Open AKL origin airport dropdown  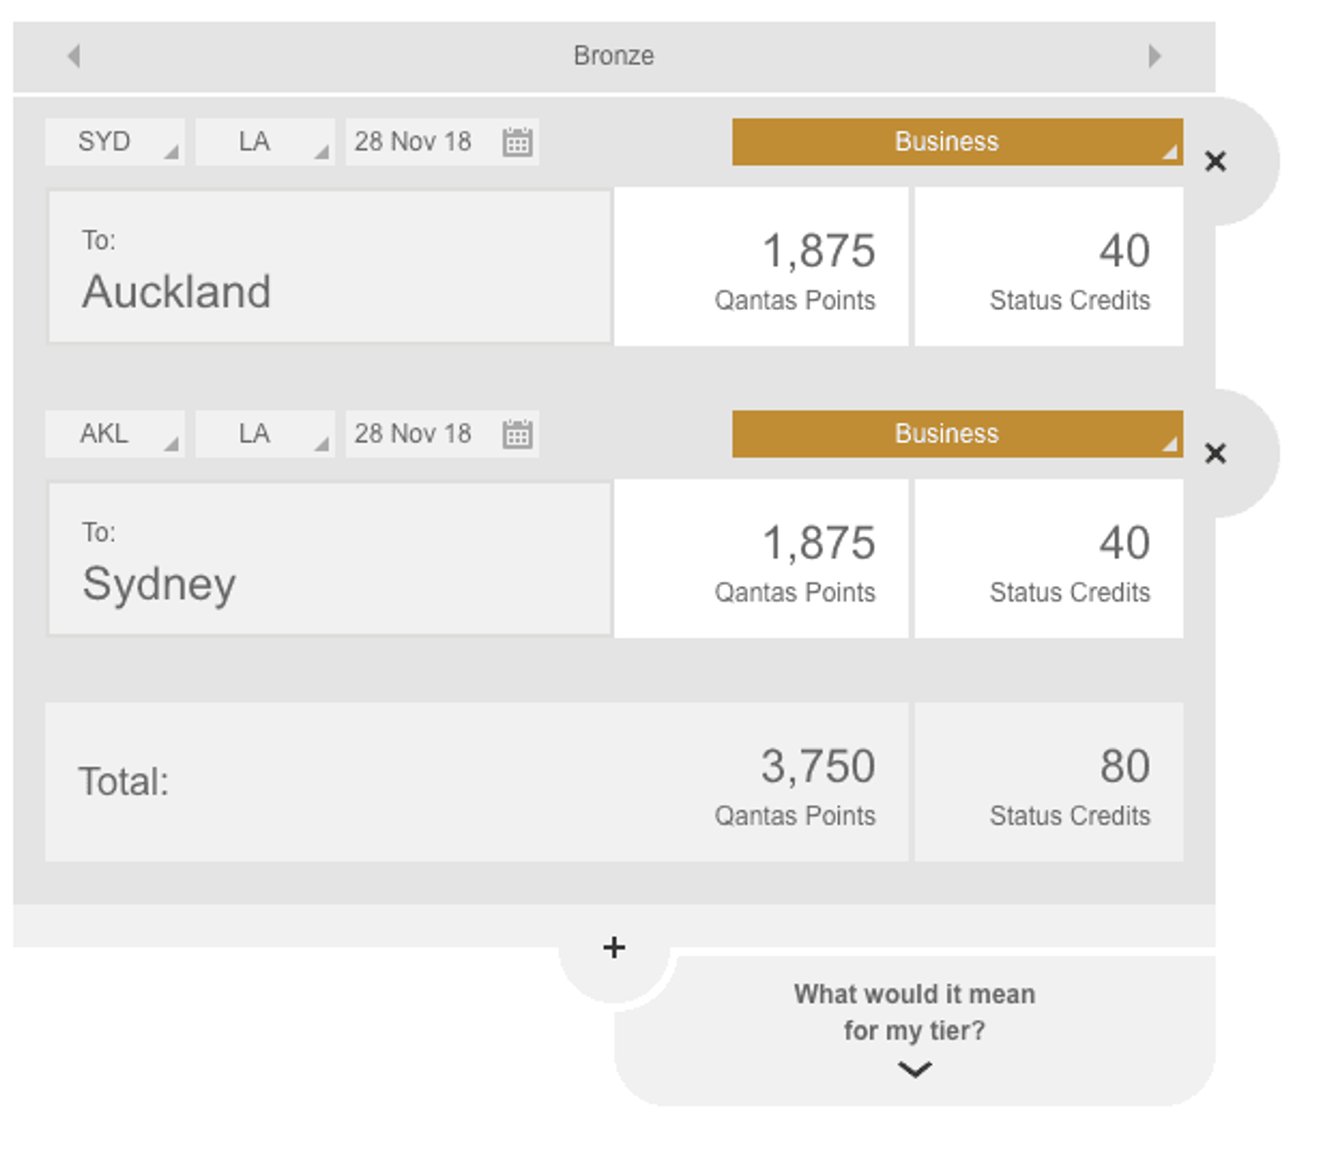coord(115,434)
